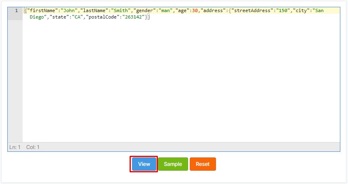Click the "lastName" key text
This screenshot has width=348, height=184.
[x=94, y=10]
